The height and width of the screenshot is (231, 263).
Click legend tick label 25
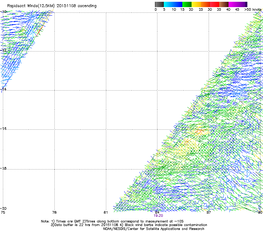click(201, 10)
